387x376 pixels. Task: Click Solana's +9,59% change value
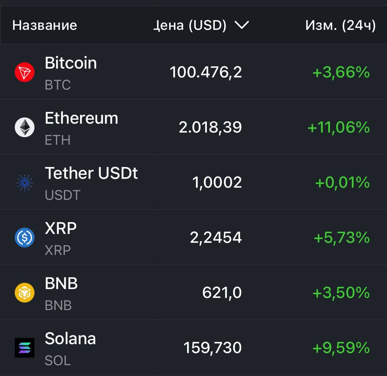pyautogui.click(x=341, y=348)
